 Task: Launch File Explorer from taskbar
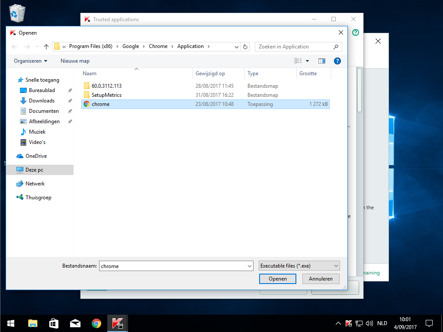(32, 323)
